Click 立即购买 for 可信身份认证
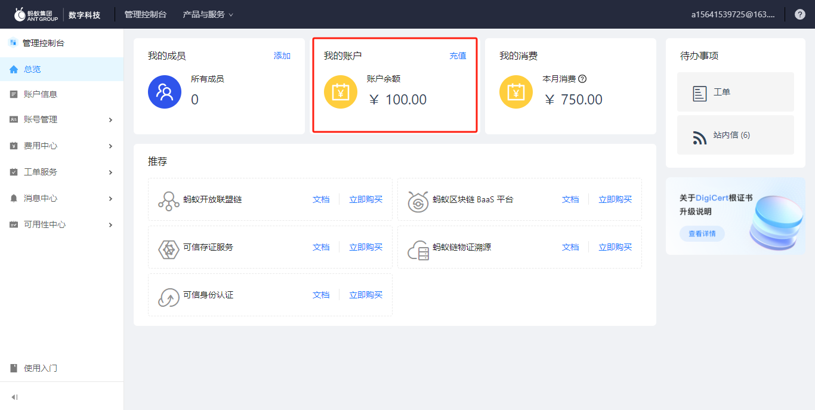 pyautogui.click(x=366, y=295)
